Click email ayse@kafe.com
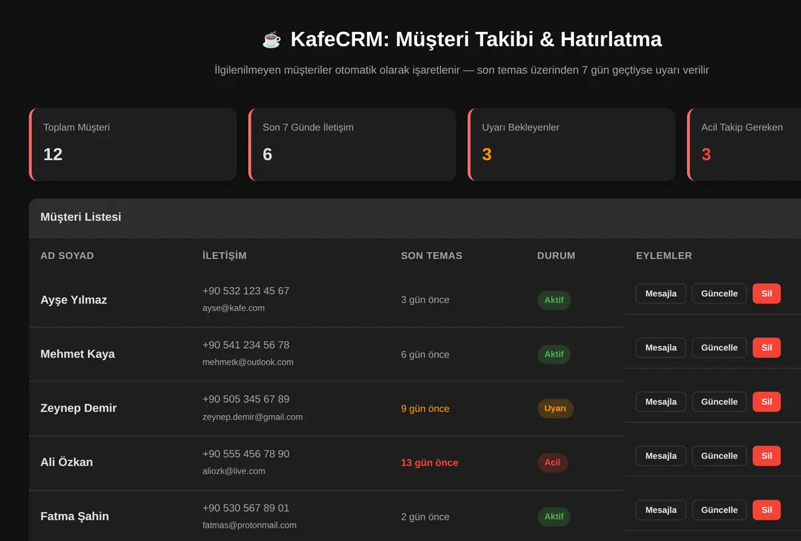This screenshot has height=541, width=801. 234,308
